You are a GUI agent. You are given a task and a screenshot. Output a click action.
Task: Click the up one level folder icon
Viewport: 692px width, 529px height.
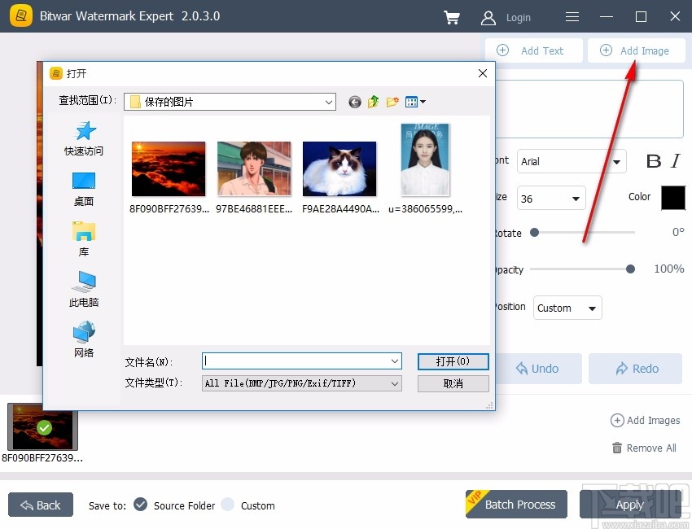[373, 102]
